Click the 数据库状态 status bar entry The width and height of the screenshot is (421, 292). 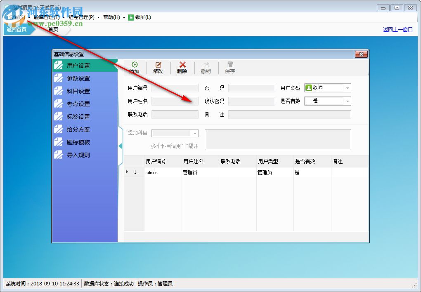109,283
